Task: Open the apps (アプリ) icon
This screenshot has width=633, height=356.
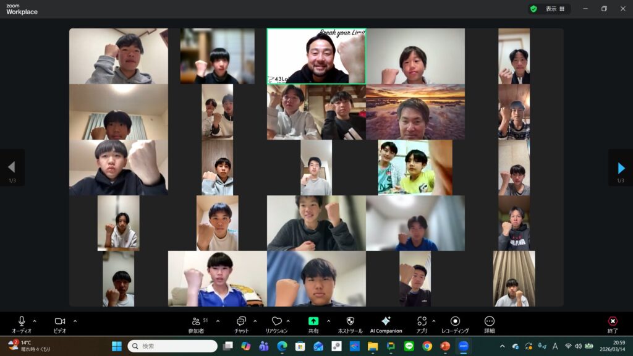Action: (422, 321)
